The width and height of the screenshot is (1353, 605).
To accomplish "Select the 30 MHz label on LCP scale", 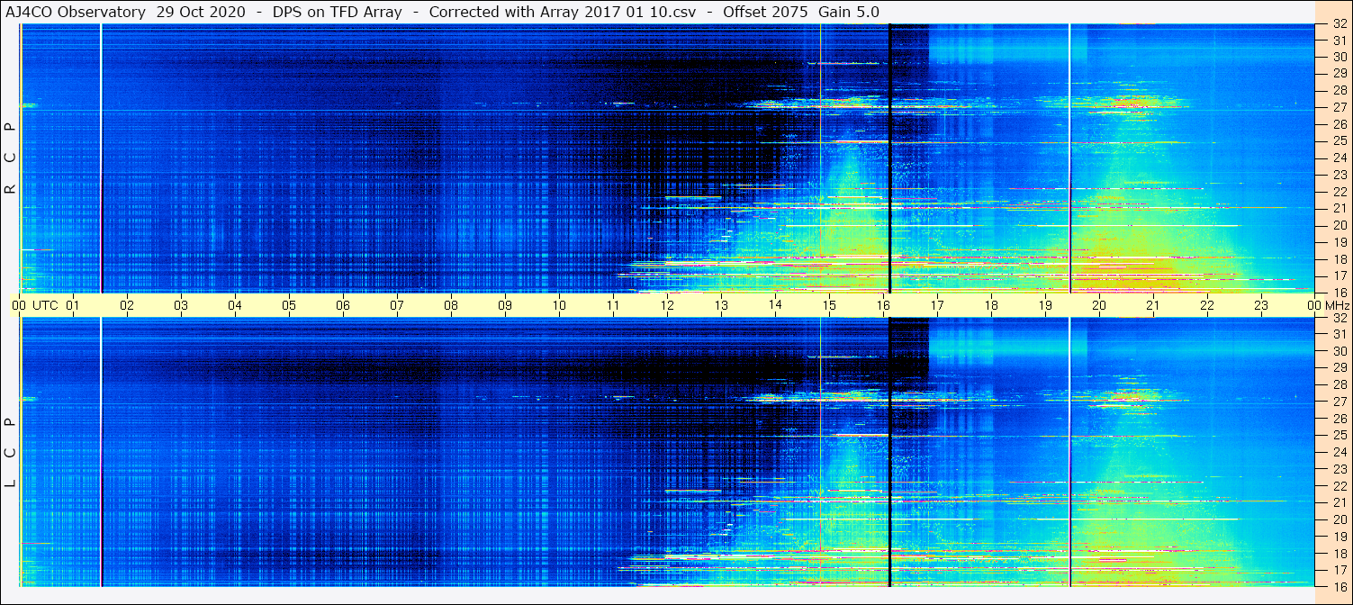I will tap(1339, 351).
